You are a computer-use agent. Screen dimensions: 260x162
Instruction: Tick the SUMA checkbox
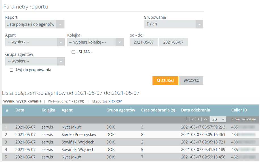[73, 52]
